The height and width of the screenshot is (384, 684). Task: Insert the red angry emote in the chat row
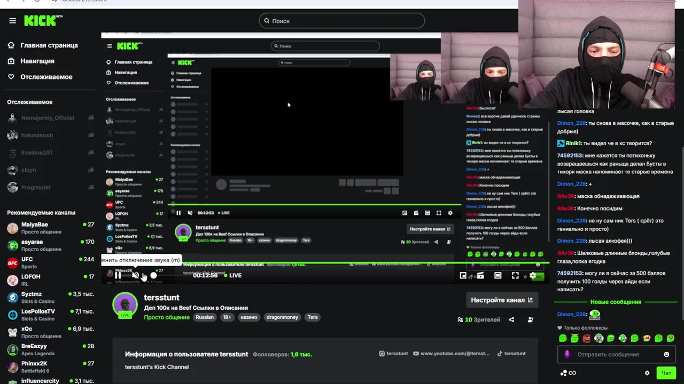tap(587, 338)
